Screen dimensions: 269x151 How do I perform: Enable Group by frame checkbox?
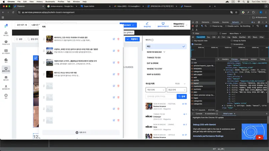[x=232, y=41]
